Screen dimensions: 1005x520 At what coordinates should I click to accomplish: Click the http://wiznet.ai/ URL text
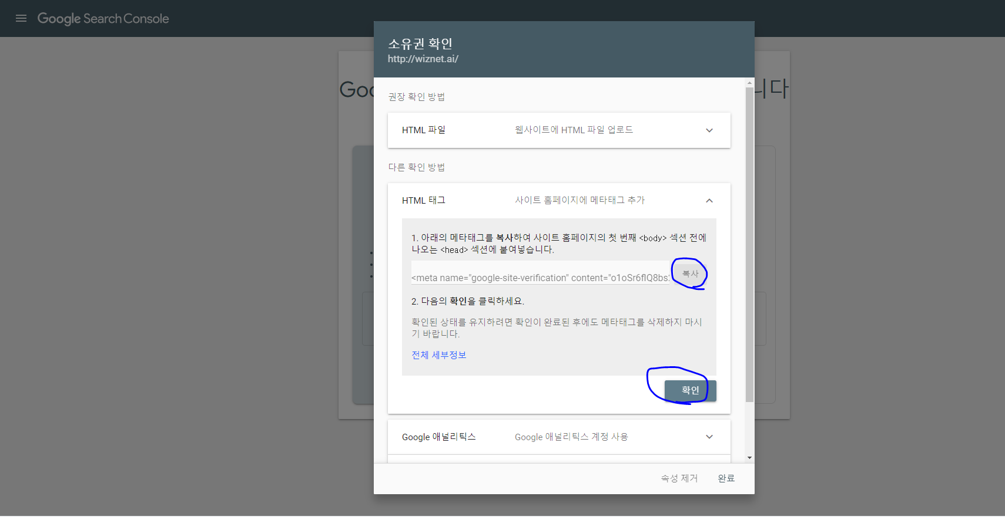[423, 59]
